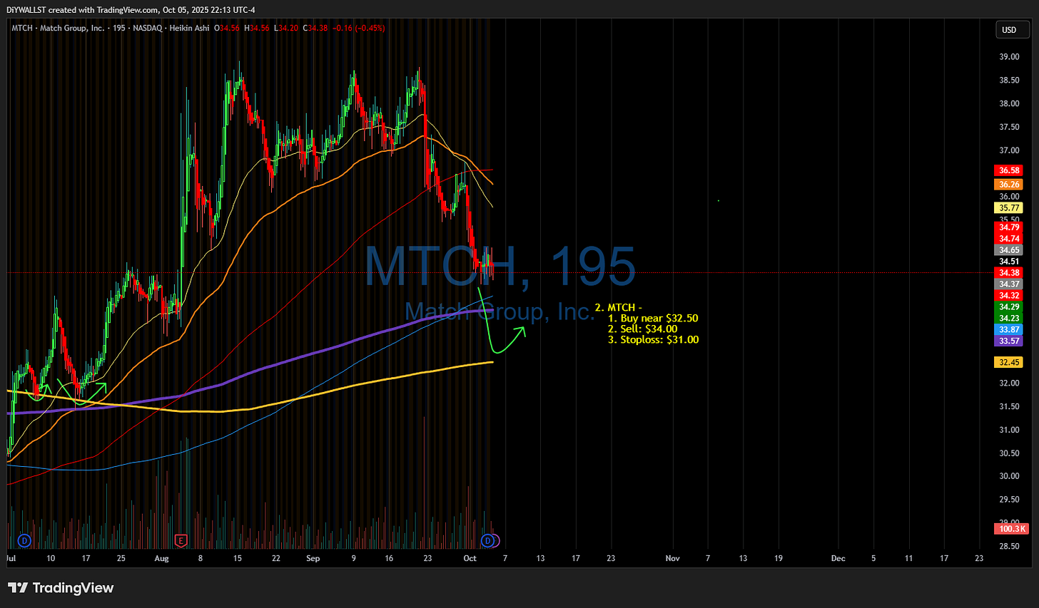Click the TradingView logo
The image size is (1039, 608).
(61, 589)
